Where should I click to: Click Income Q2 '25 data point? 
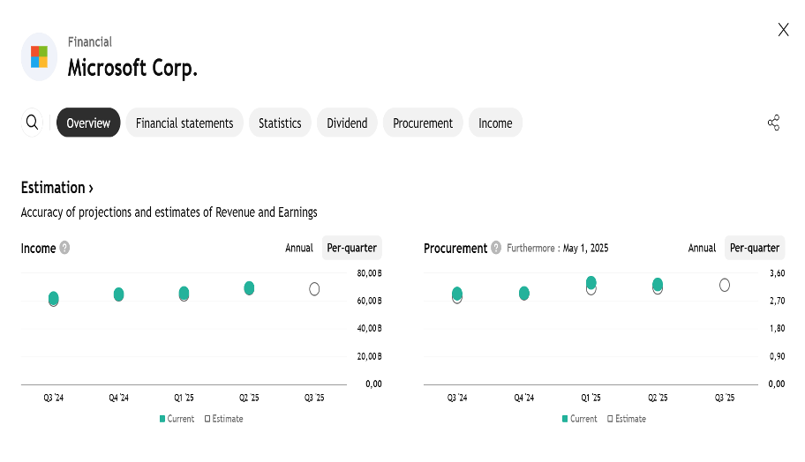pyautogui.click(x=249, y=288)
